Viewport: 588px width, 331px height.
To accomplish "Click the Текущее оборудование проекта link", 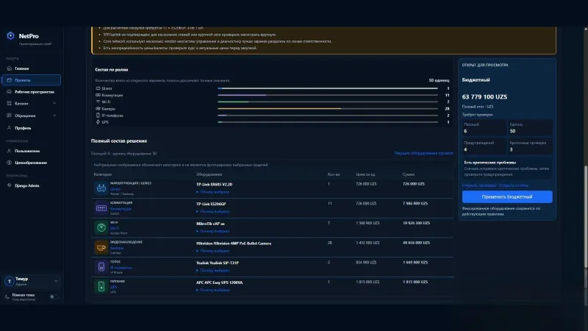I will (423, 153).
